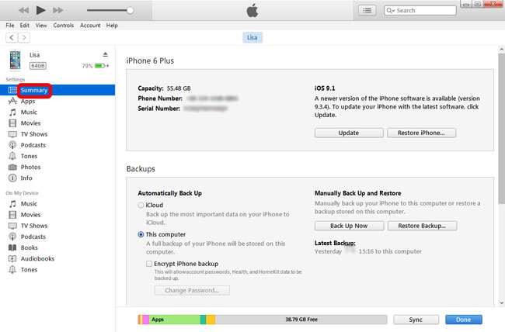The height and width of the screenshot is (332, 505).
Task: Eject the Lisa iPhone
Action: 106,54
